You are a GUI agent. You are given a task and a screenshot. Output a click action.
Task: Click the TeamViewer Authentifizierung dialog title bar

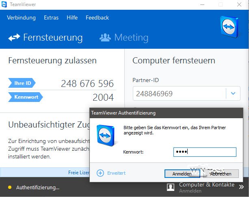point(166,113)
